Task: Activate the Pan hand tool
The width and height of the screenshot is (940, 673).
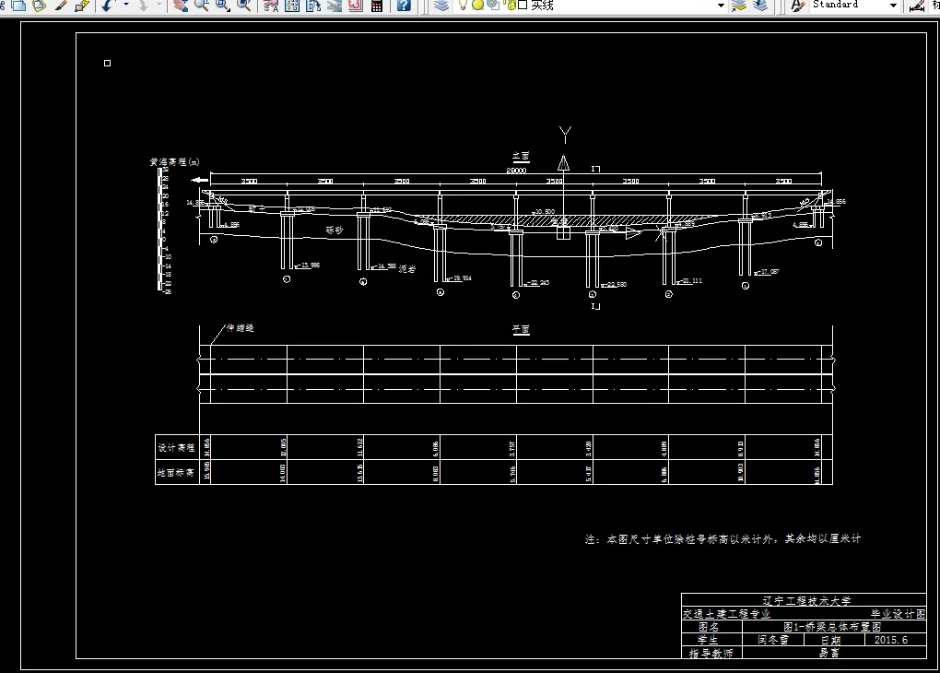Action: pos(180,6)
